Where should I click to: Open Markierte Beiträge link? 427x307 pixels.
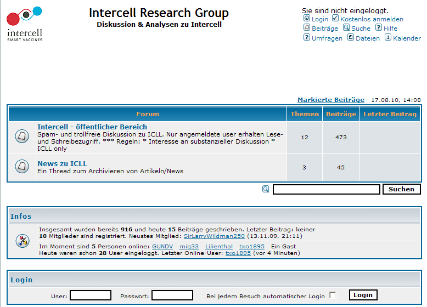330,100
